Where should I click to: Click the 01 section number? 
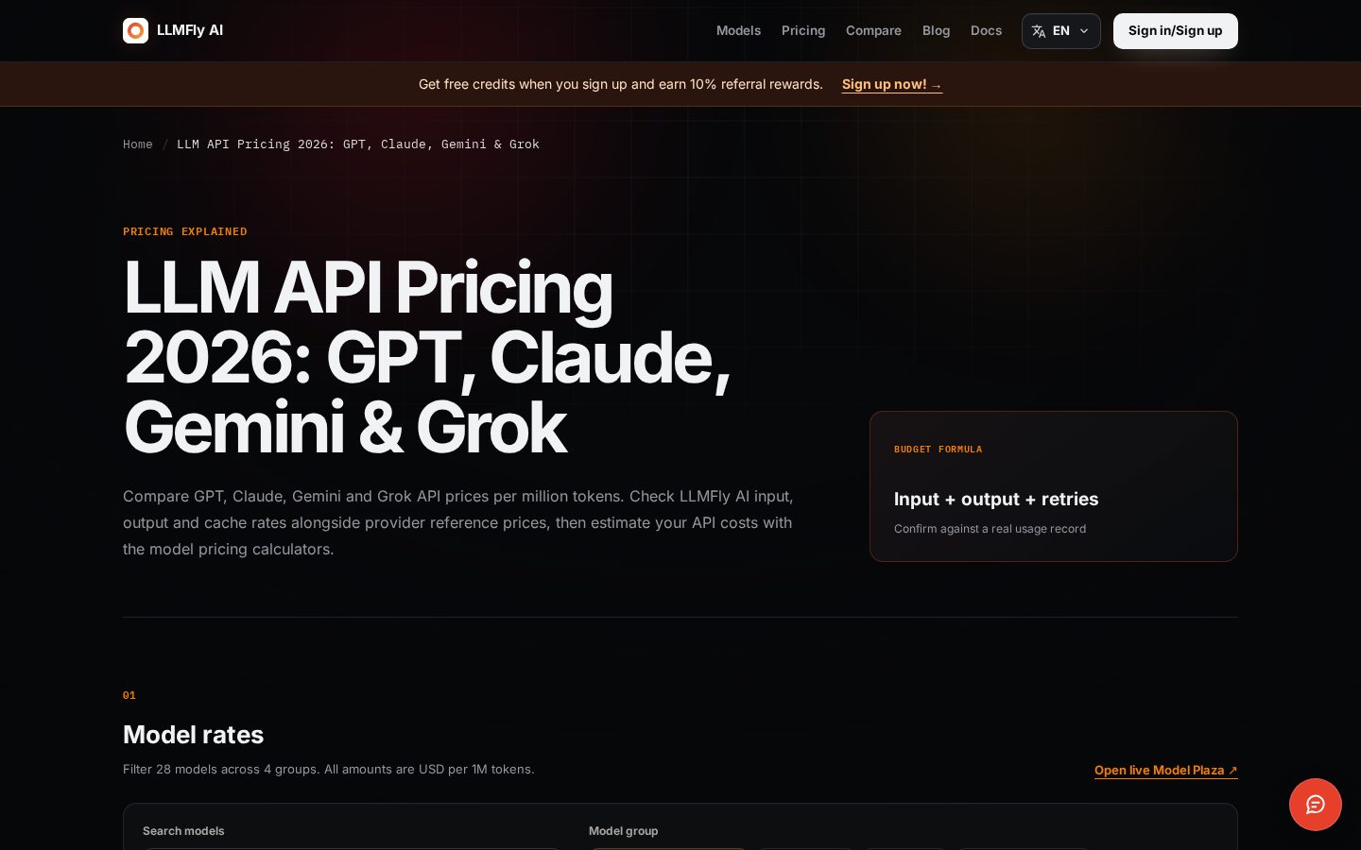(x=129, y=695)
